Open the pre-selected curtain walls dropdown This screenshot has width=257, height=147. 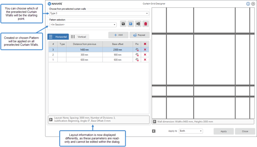99,13
